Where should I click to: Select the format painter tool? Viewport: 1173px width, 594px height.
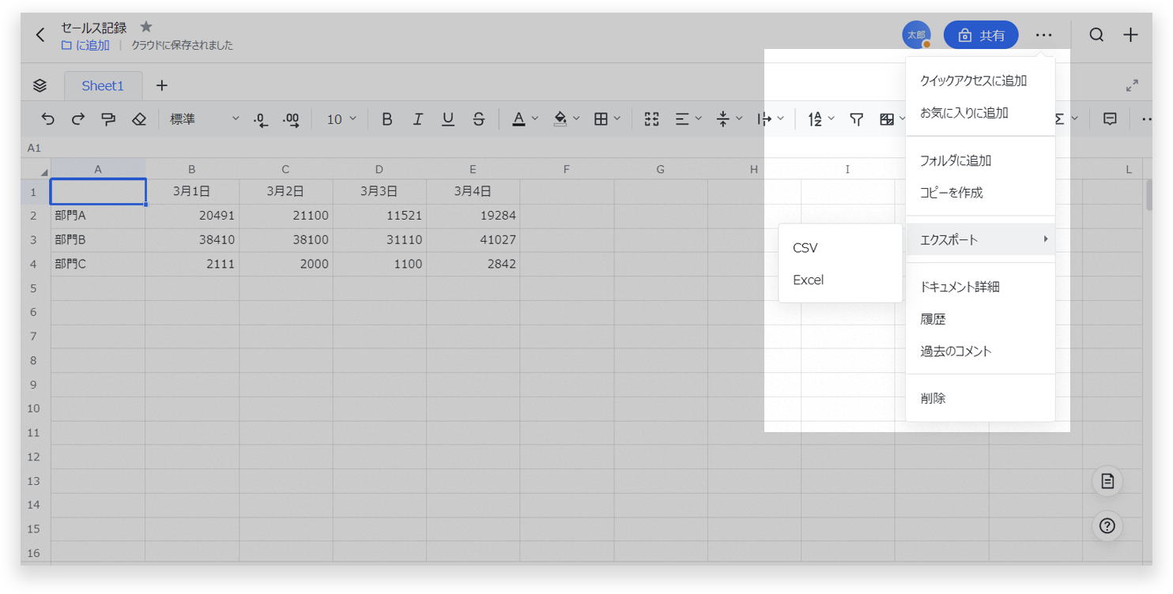click(x=108, y=119)
